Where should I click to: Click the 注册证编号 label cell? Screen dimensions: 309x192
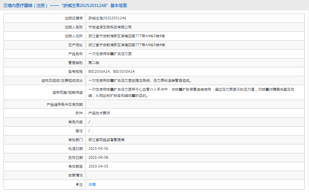pos(45,18)
